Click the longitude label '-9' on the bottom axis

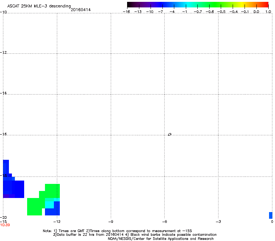[x=111, y=222]
